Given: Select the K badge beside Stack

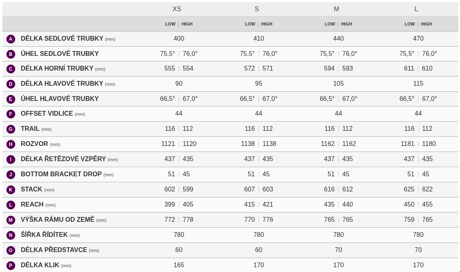Looking at the screenshot, I should (11, 190).
